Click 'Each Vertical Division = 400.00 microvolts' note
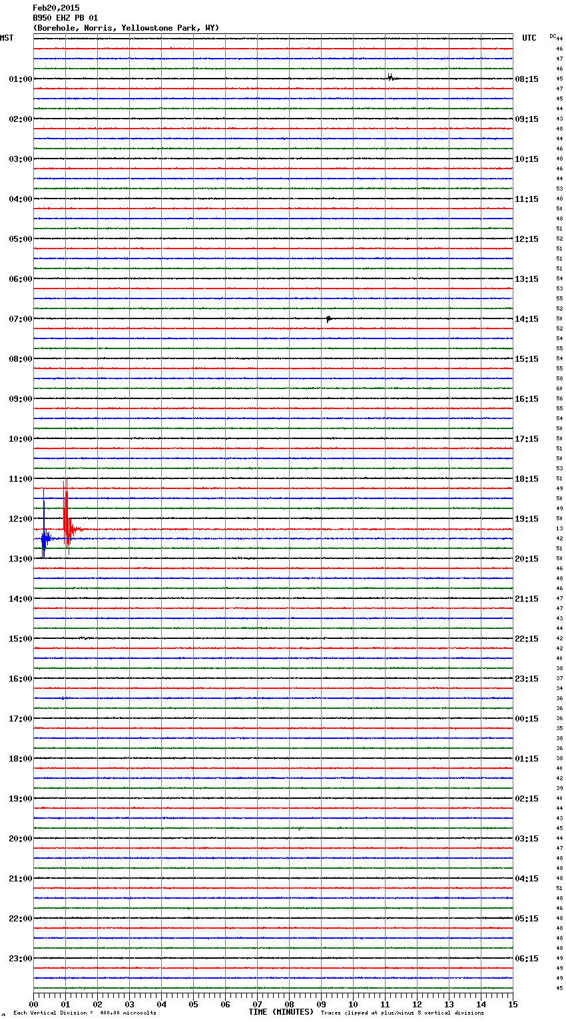This screenshot has height=1022, width=566. coord(85,1013)
